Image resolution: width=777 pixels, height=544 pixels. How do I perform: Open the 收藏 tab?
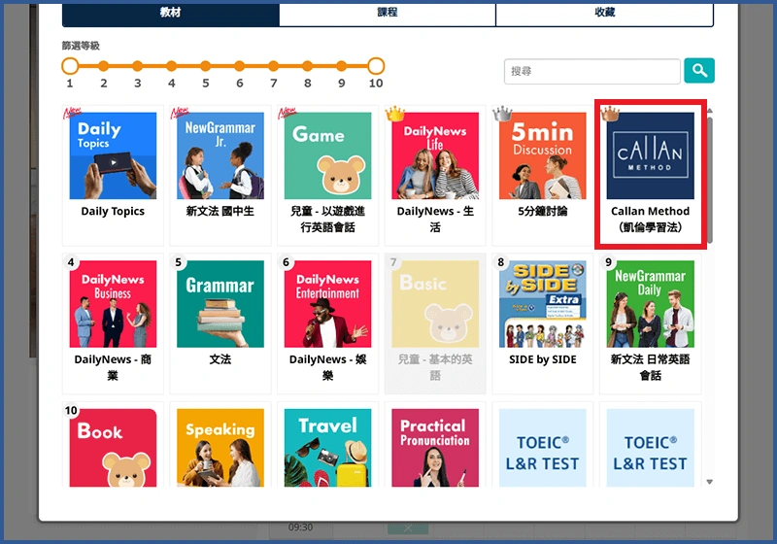click(x=604, y=14)
